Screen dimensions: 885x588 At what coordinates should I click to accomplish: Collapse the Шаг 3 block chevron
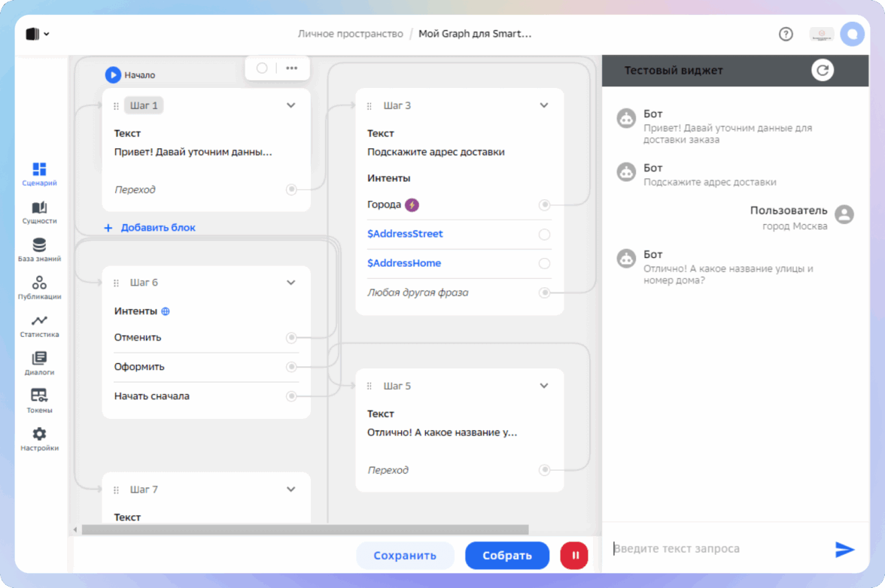[x=544, y=105]
